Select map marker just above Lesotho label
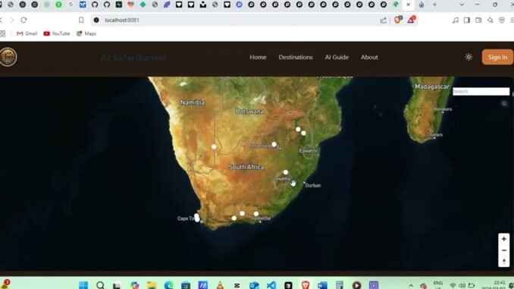This screenshot has width=514, height=289. (x=286, y=172)
